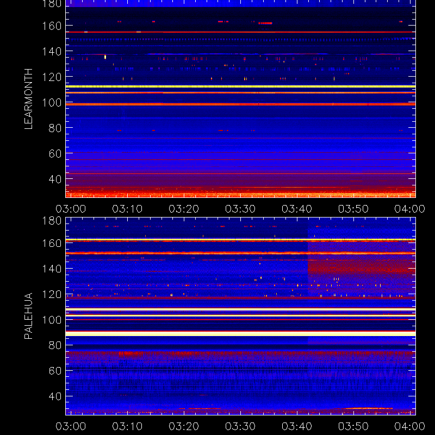Select 03:30 time label under Learmonth plot
The image size is (435, 435).
click(240, 209)
